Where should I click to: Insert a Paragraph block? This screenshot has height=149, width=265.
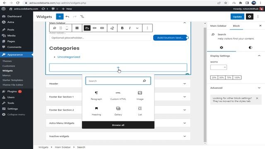(96, 96)
